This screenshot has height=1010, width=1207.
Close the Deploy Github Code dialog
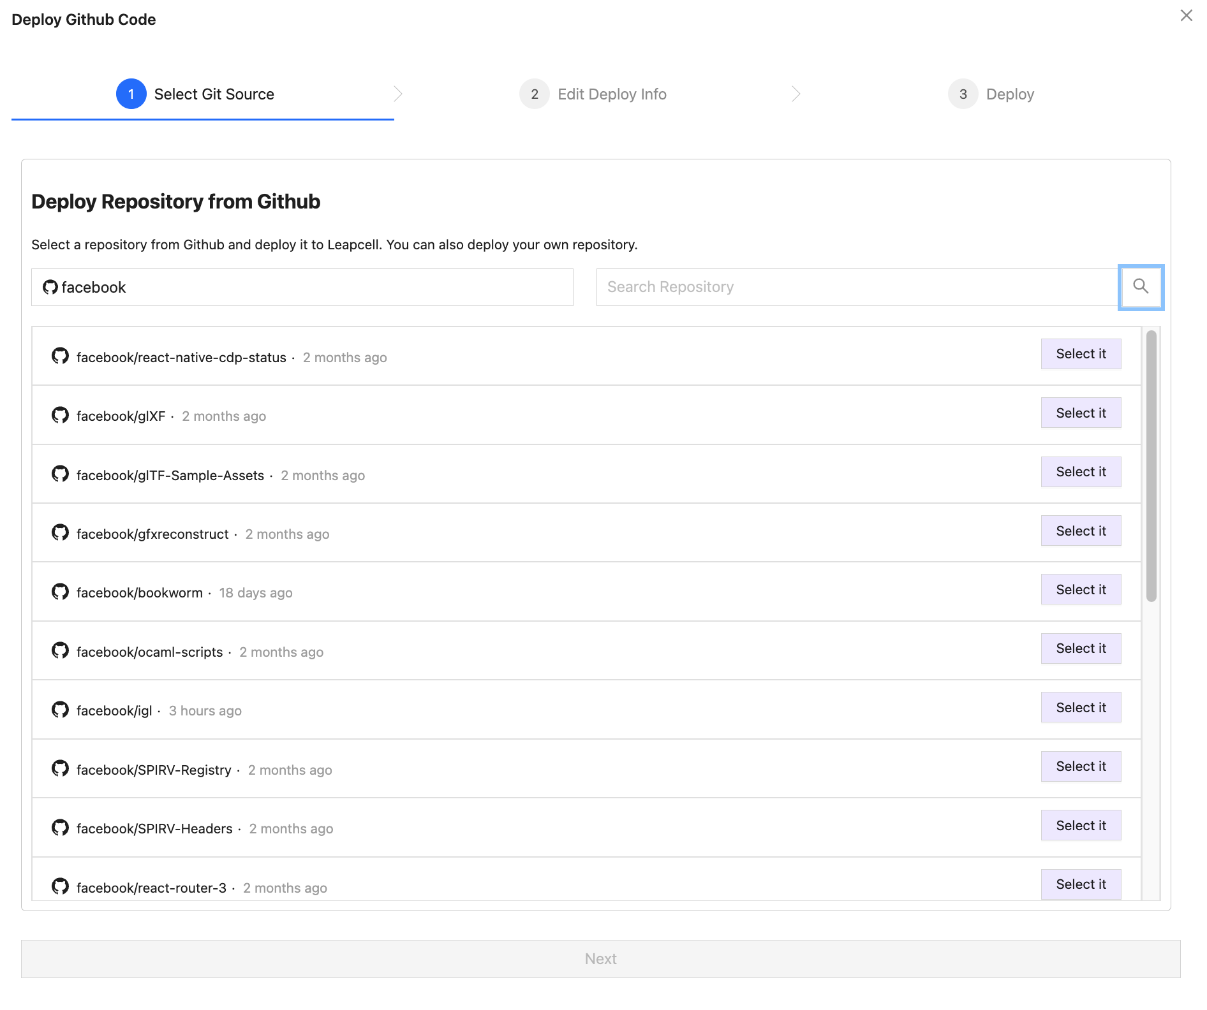pyautogui.click(x=1186, y=16)
